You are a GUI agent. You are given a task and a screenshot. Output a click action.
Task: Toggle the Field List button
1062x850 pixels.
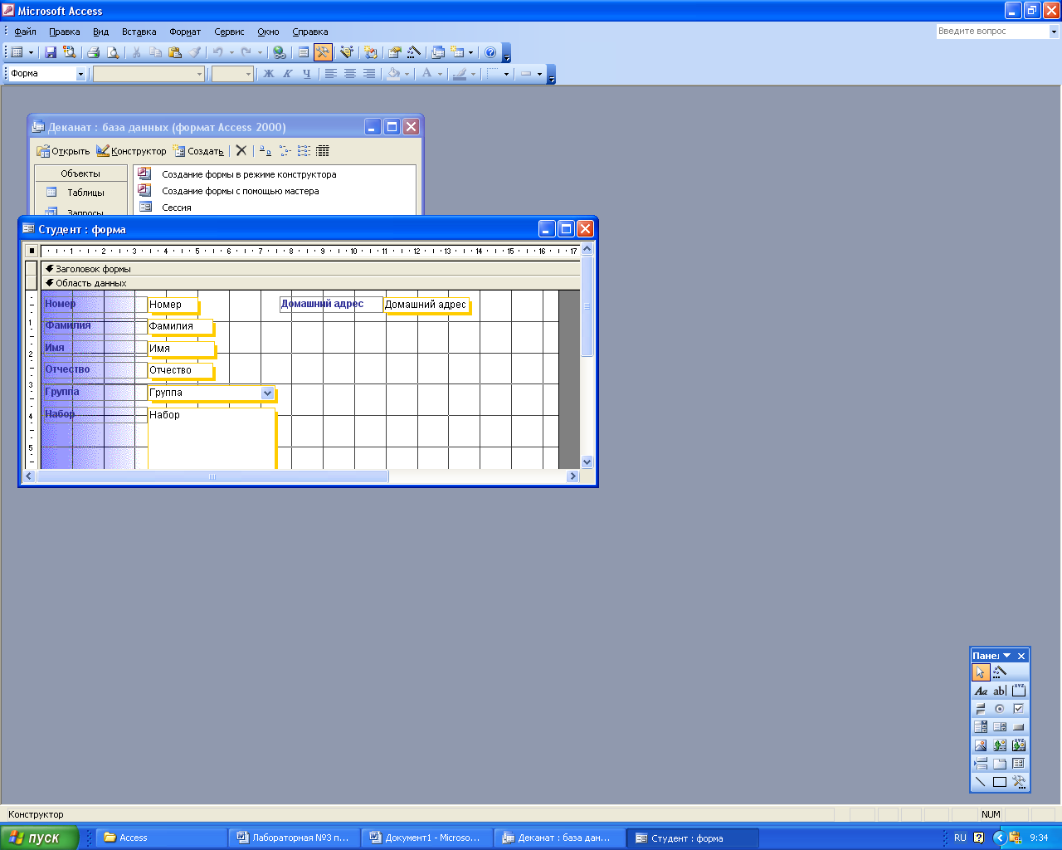pos(303,52)
